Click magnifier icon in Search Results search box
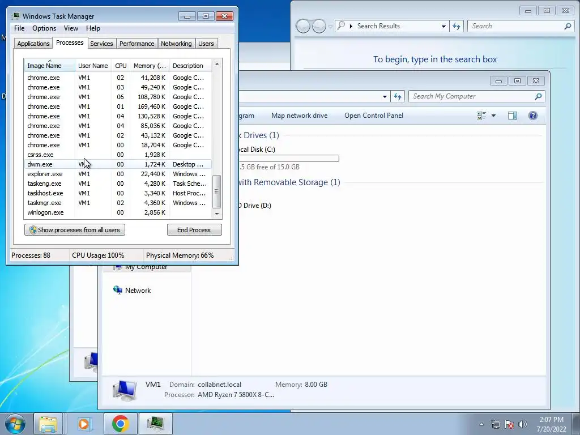 tap(568, 26)
